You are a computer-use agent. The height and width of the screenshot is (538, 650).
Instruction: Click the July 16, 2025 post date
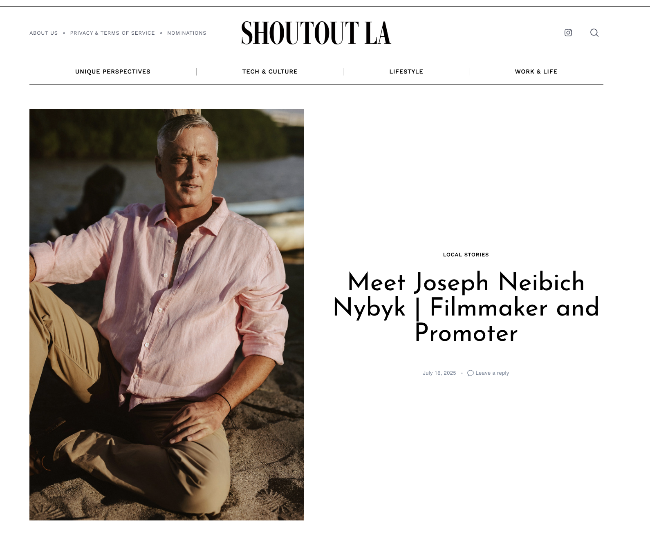[439, 373]
